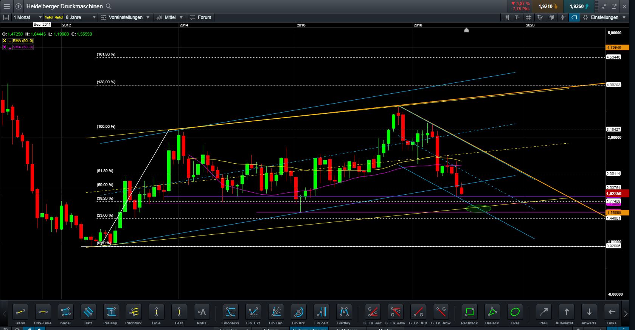Image resolution: width=635 pixels, height=330 pixels.
Task: Select the Trend line drawing tool
Action: coord(20,312)
